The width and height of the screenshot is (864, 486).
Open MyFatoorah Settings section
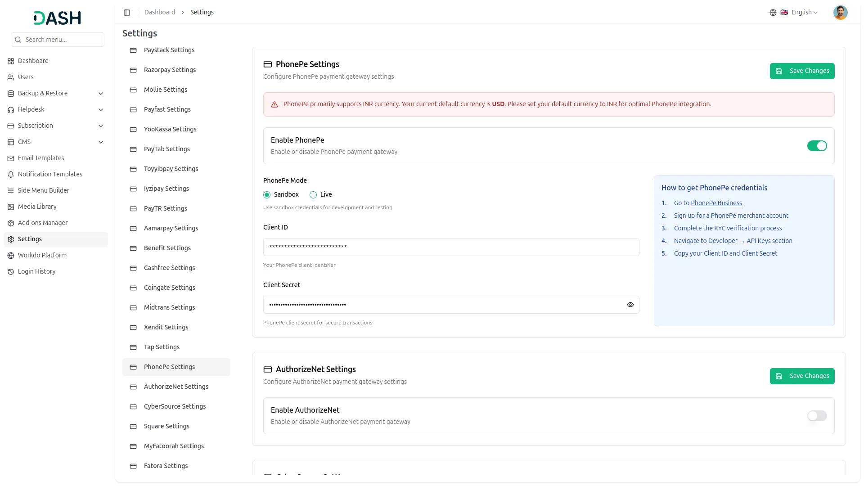[x=176, y=446]
